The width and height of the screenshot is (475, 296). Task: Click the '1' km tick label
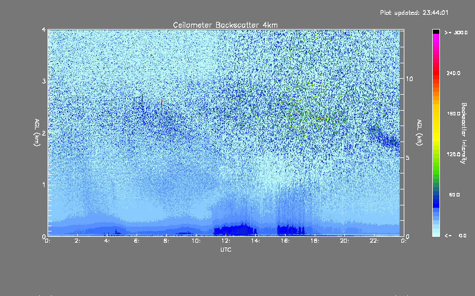pyautogui.click(x=44, y=185)
